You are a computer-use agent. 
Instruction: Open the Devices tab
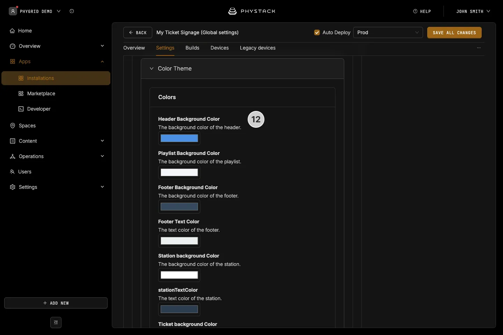pyautogui.click(x=220, y=48)
